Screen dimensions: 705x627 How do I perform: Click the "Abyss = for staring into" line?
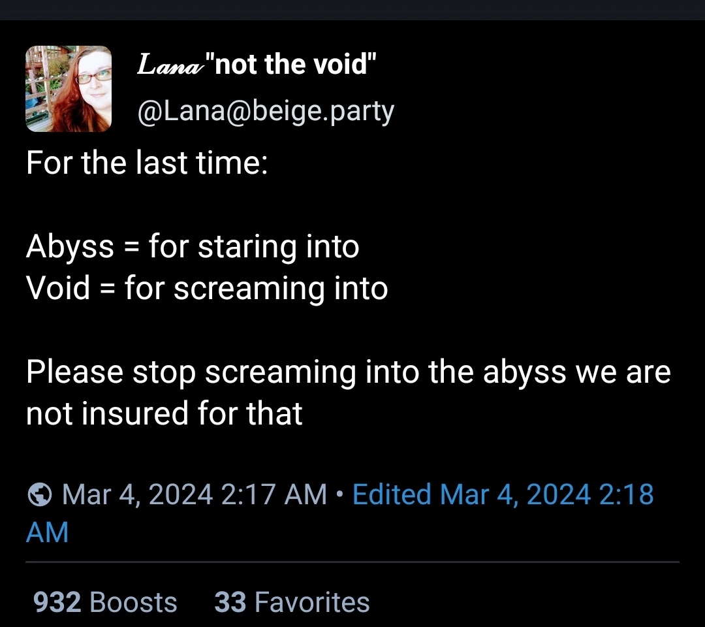point(193,247)
